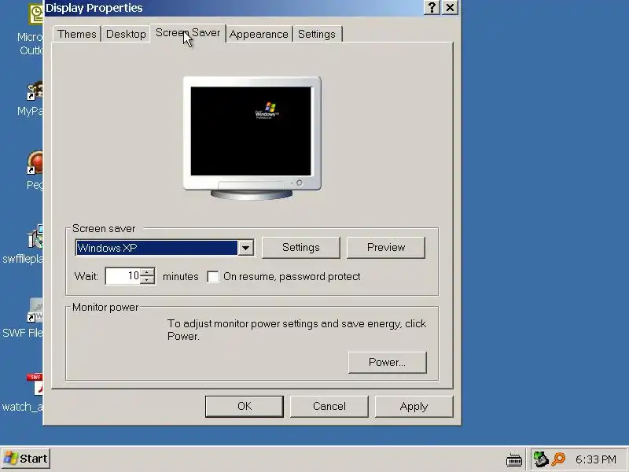629x472 pixels.
Task: Click the Wait minutes input field
Action: tap(123, 276)
